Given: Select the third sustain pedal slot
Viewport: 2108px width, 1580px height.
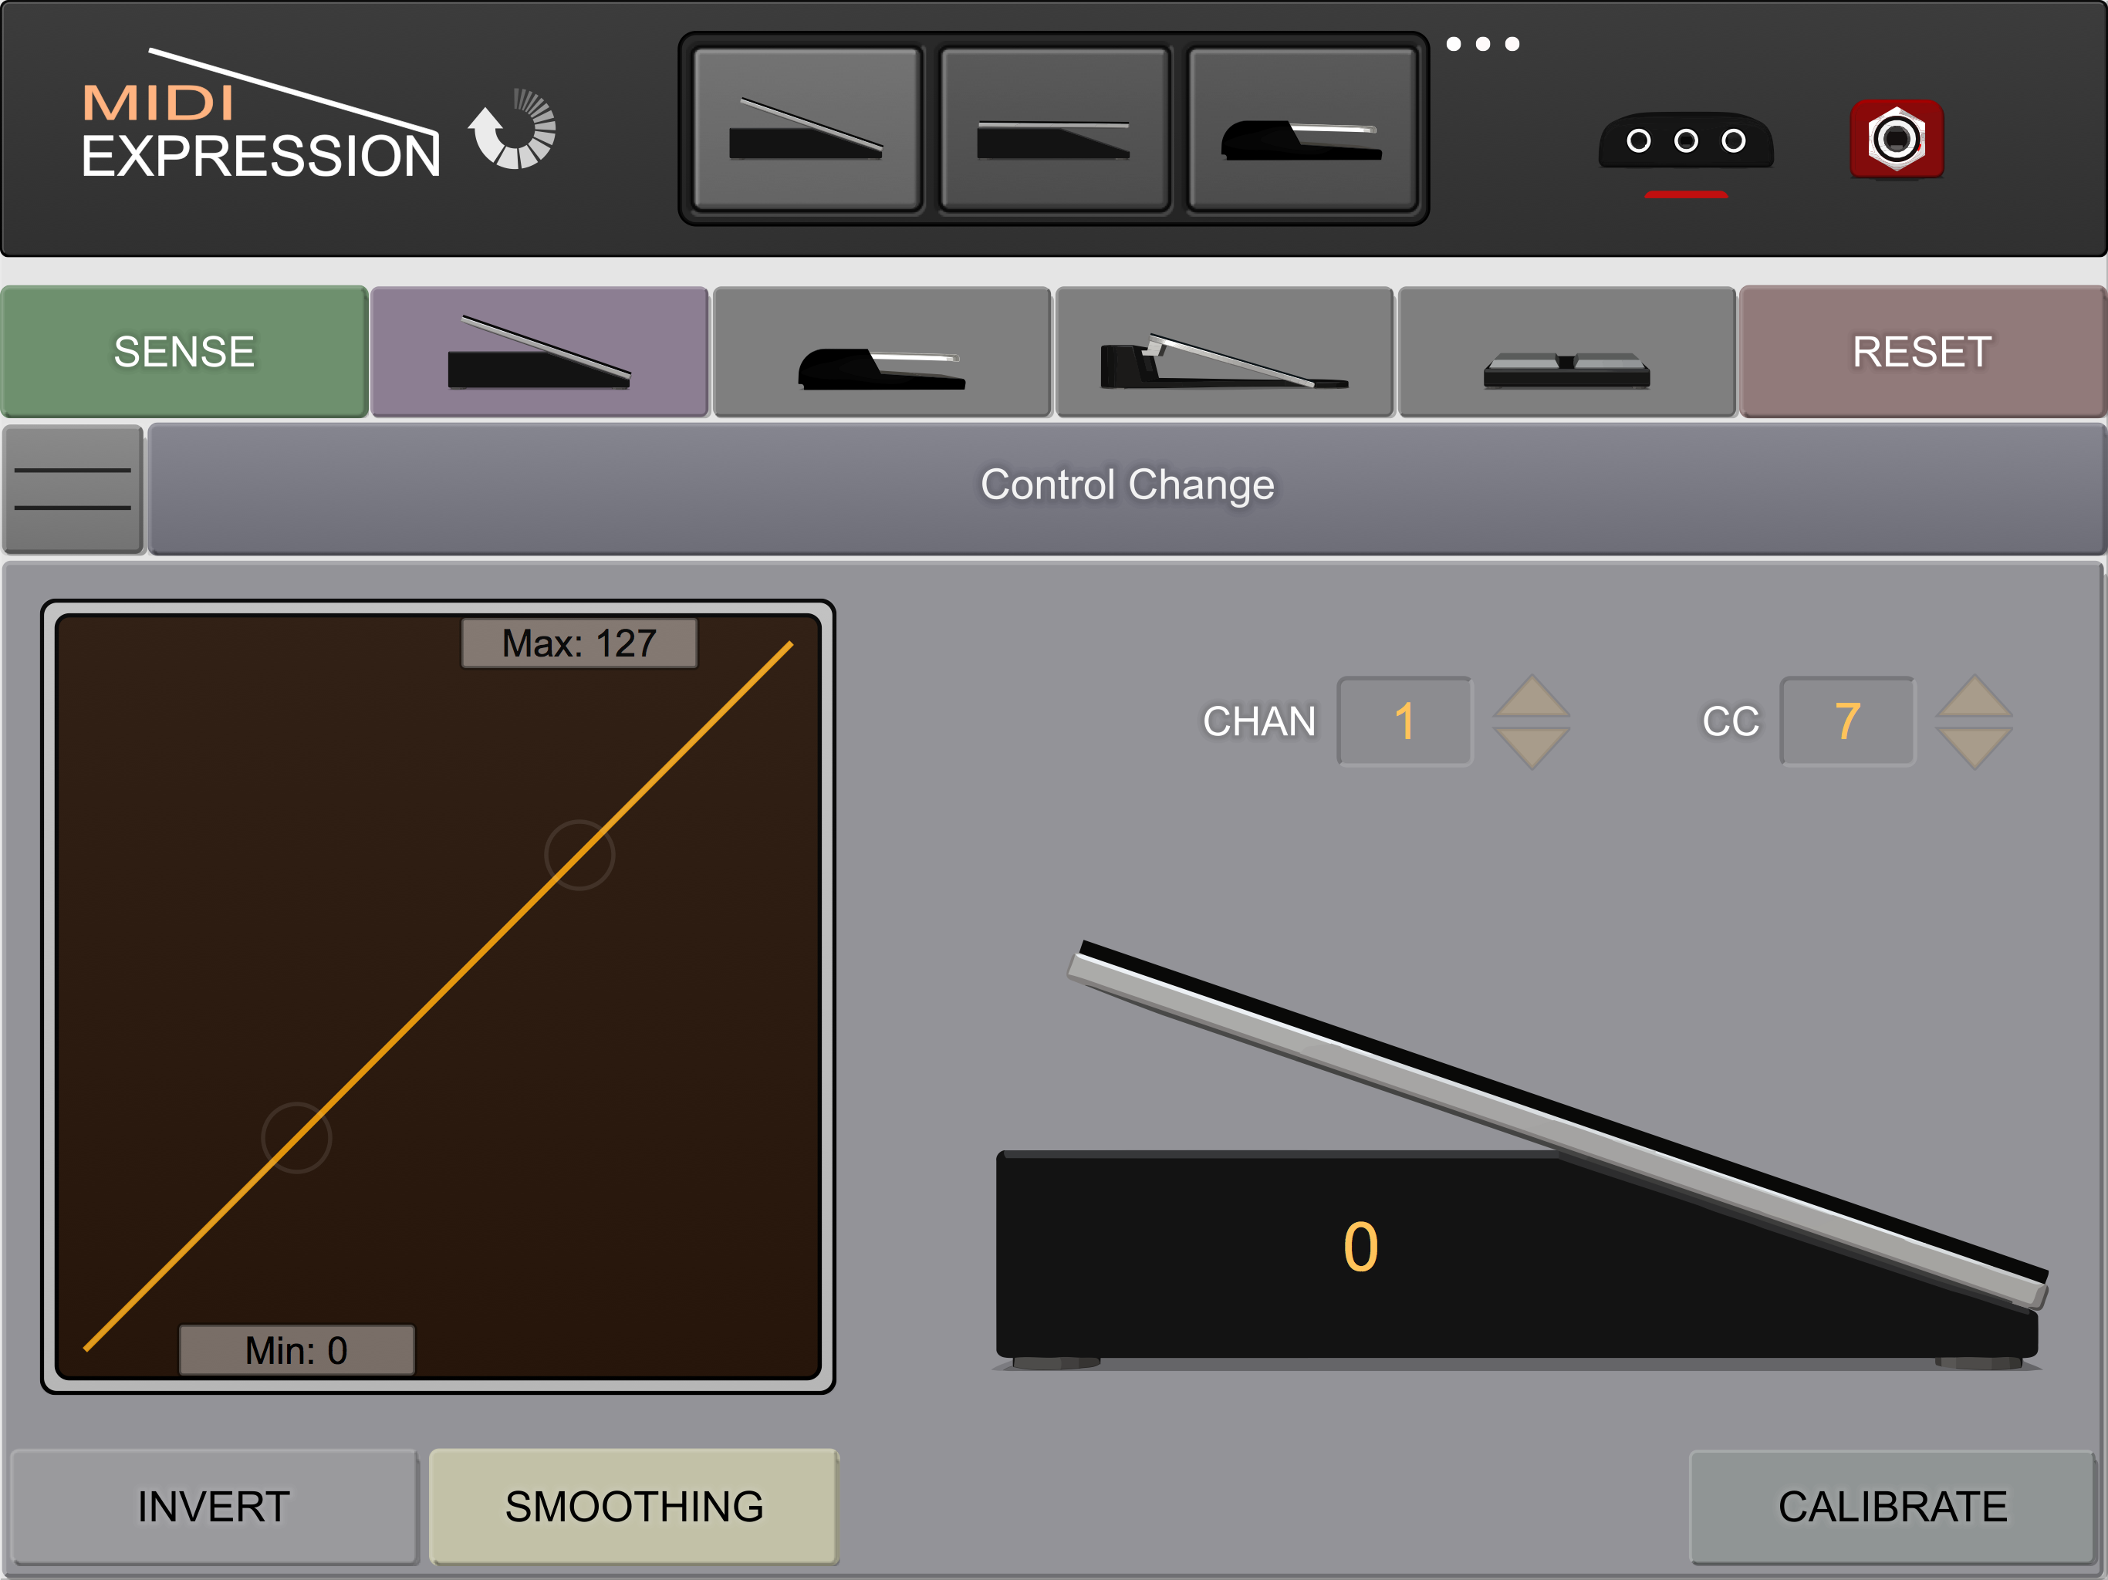Looking at the screenshot, I should (x=1302, y=129).
